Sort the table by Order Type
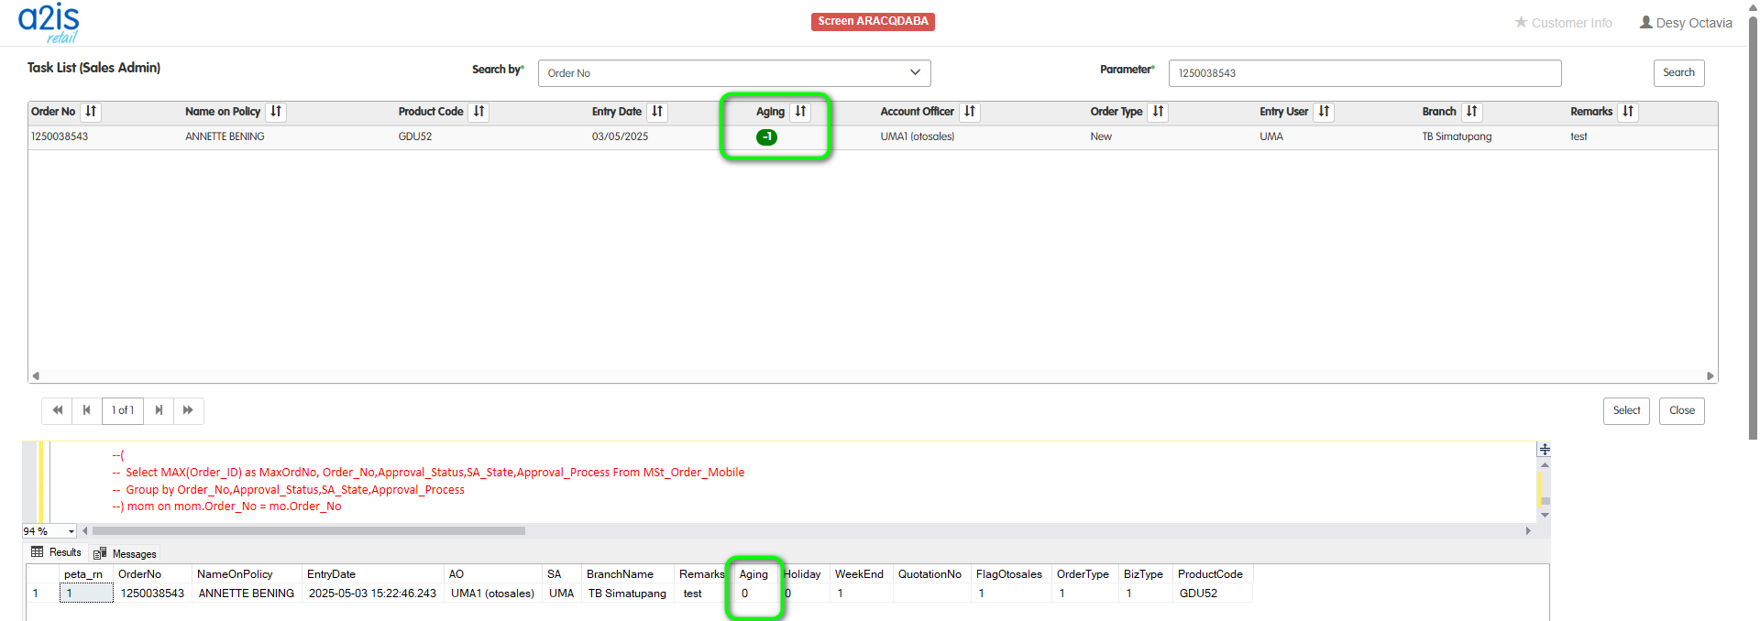The width and height of the screenshot is (1760, 621). (1158, 112)
